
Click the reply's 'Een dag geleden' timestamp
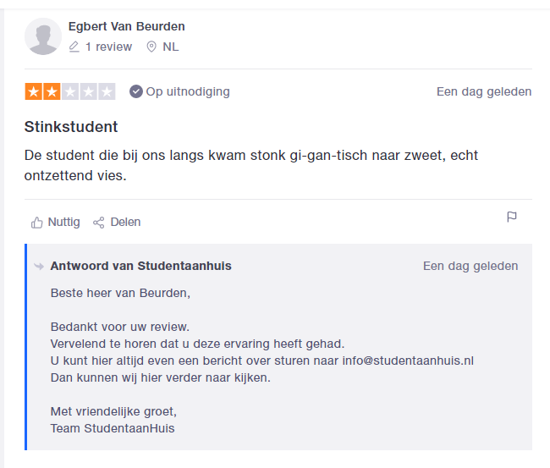click(470, 266)
